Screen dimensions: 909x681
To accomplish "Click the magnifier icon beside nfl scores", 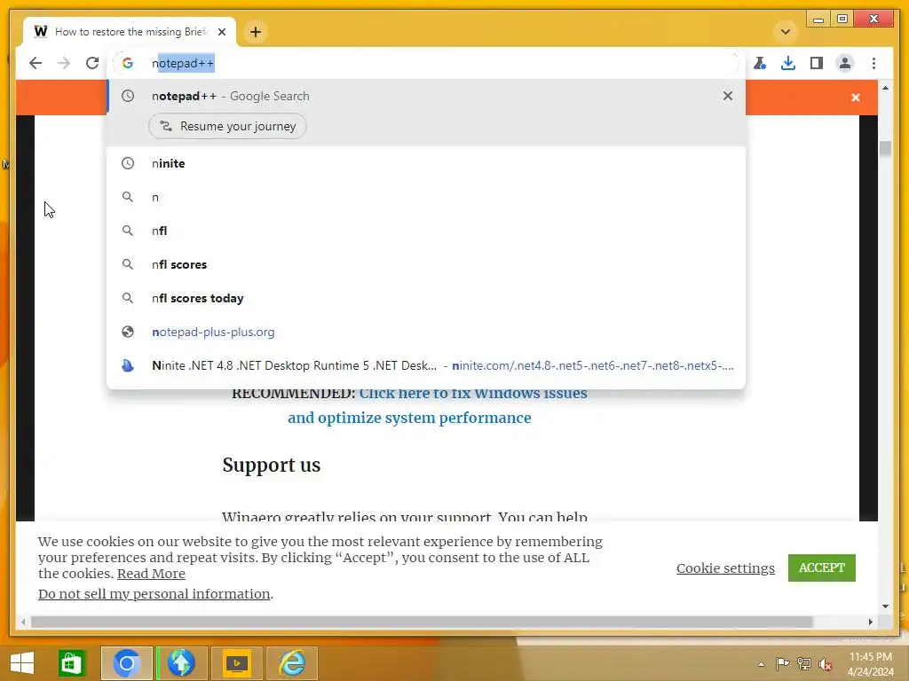I will click(x=128, y=264).
